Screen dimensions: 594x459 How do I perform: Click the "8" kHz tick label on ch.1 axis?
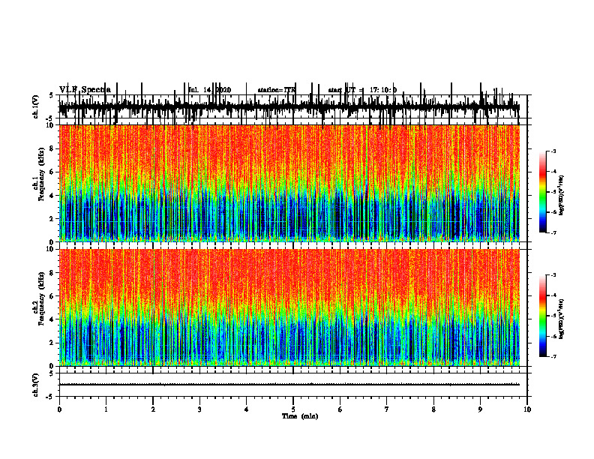(52, 148)
